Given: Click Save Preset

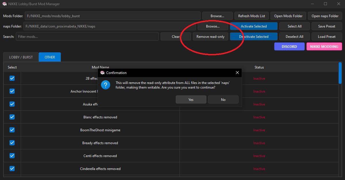Looking at the screenshot, I should point(327,26).
